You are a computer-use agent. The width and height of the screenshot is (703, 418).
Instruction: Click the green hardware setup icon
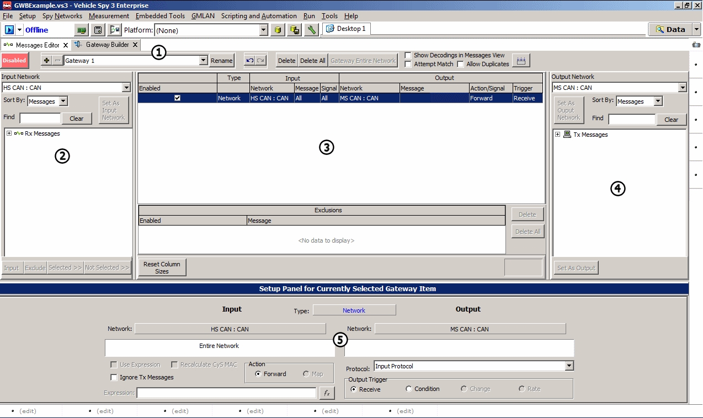tap(82, 30)
